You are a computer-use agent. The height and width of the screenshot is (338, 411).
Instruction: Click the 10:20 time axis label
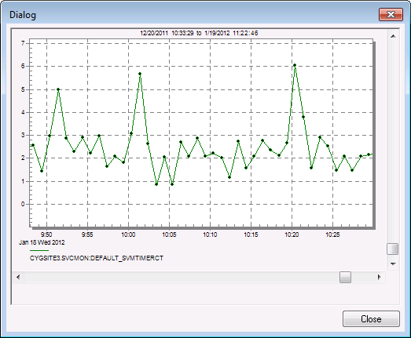point(292,234)
